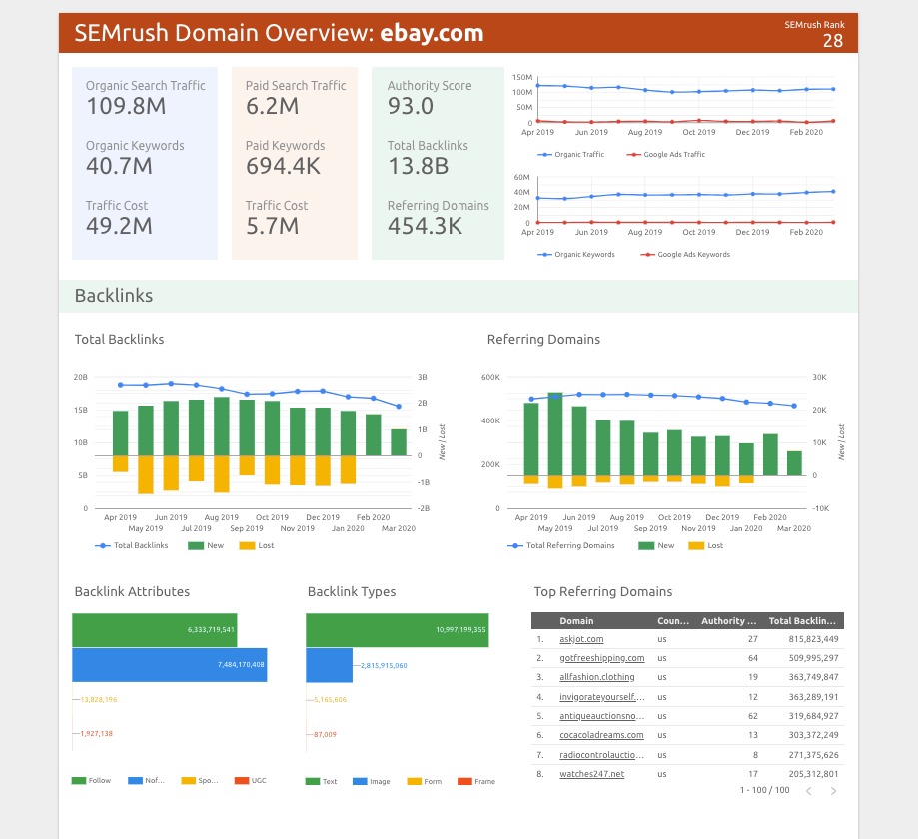Click the Paid Keywords value 694.4K

tap(283, 166)
